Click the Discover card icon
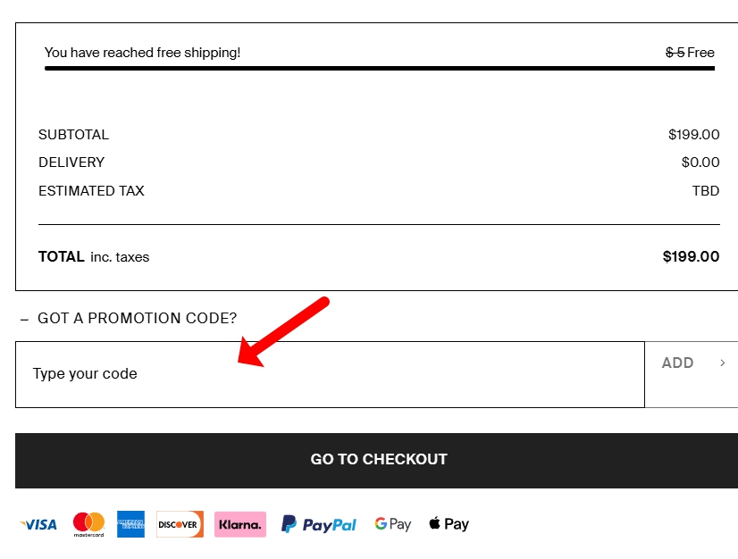The image size is (738, 559). point(180,524)
